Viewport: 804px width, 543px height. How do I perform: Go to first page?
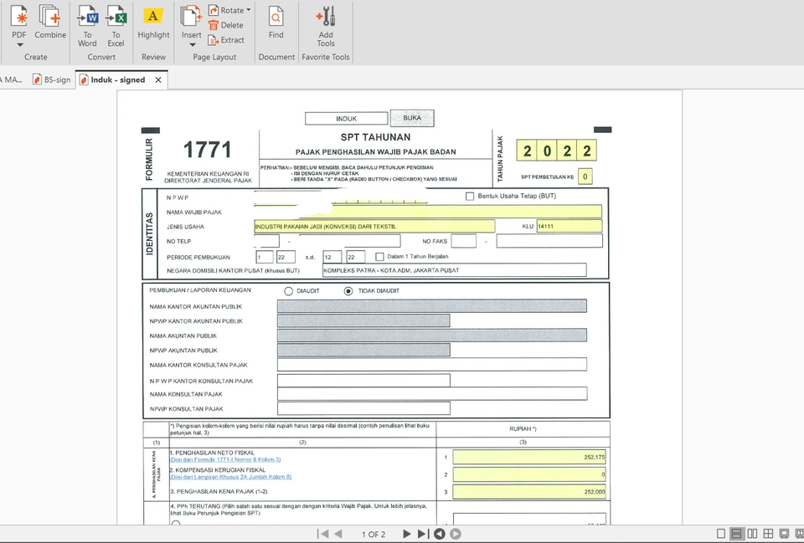coord(322,534)
